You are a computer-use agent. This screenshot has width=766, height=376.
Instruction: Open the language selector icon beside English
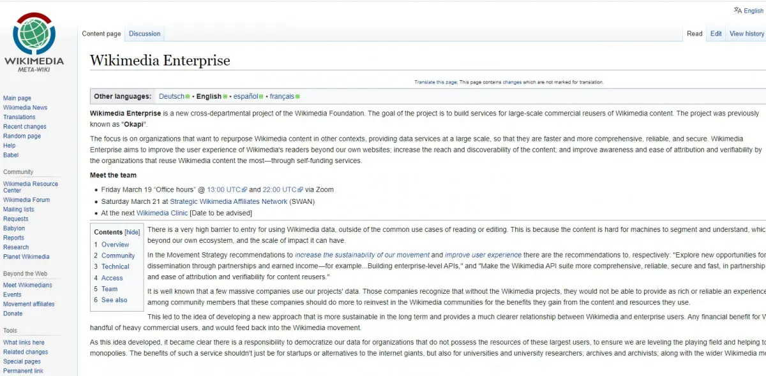[x=738, y=10]
